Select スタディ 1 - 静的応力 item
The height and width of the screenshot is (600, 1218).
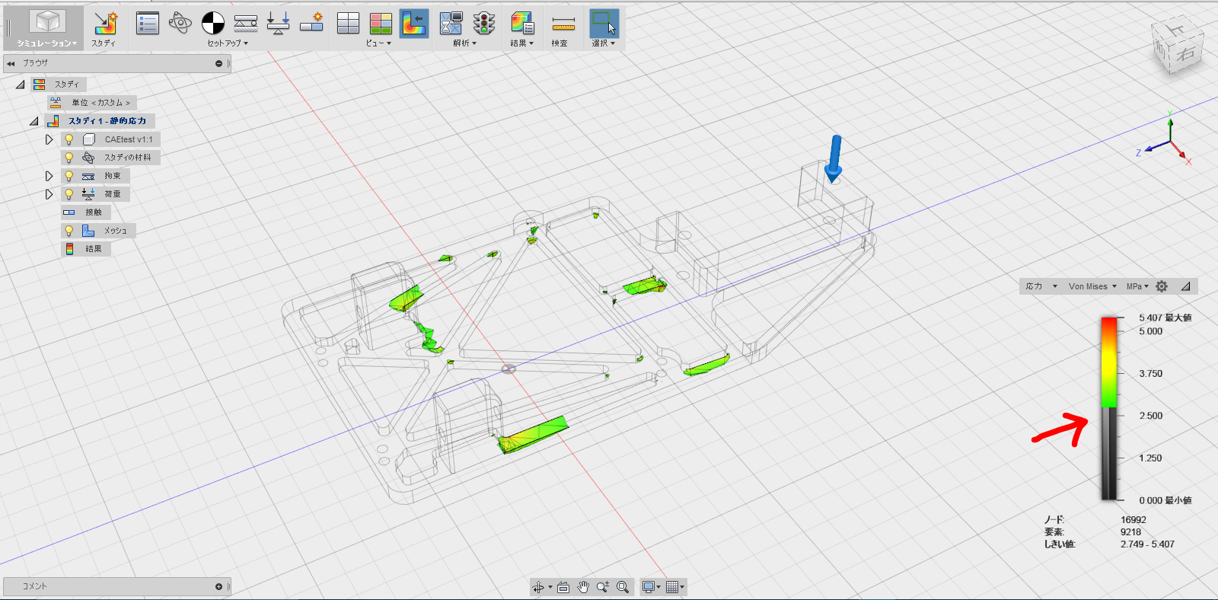pos(100,121)
